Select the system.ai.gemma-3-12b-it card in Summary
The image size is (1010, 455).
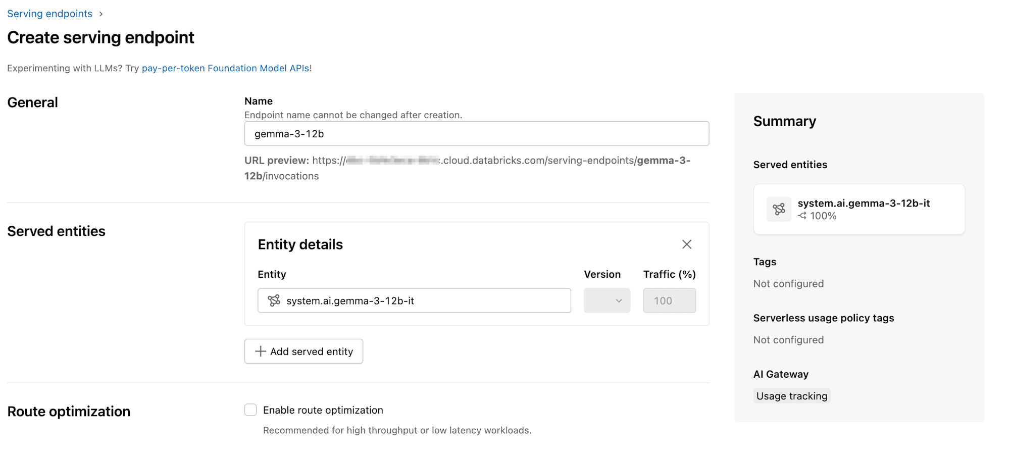(x=858, y=209)
